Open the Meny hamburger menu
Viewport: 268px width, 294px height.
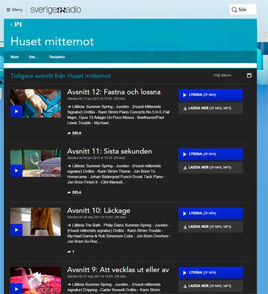[x=14, y=10]
